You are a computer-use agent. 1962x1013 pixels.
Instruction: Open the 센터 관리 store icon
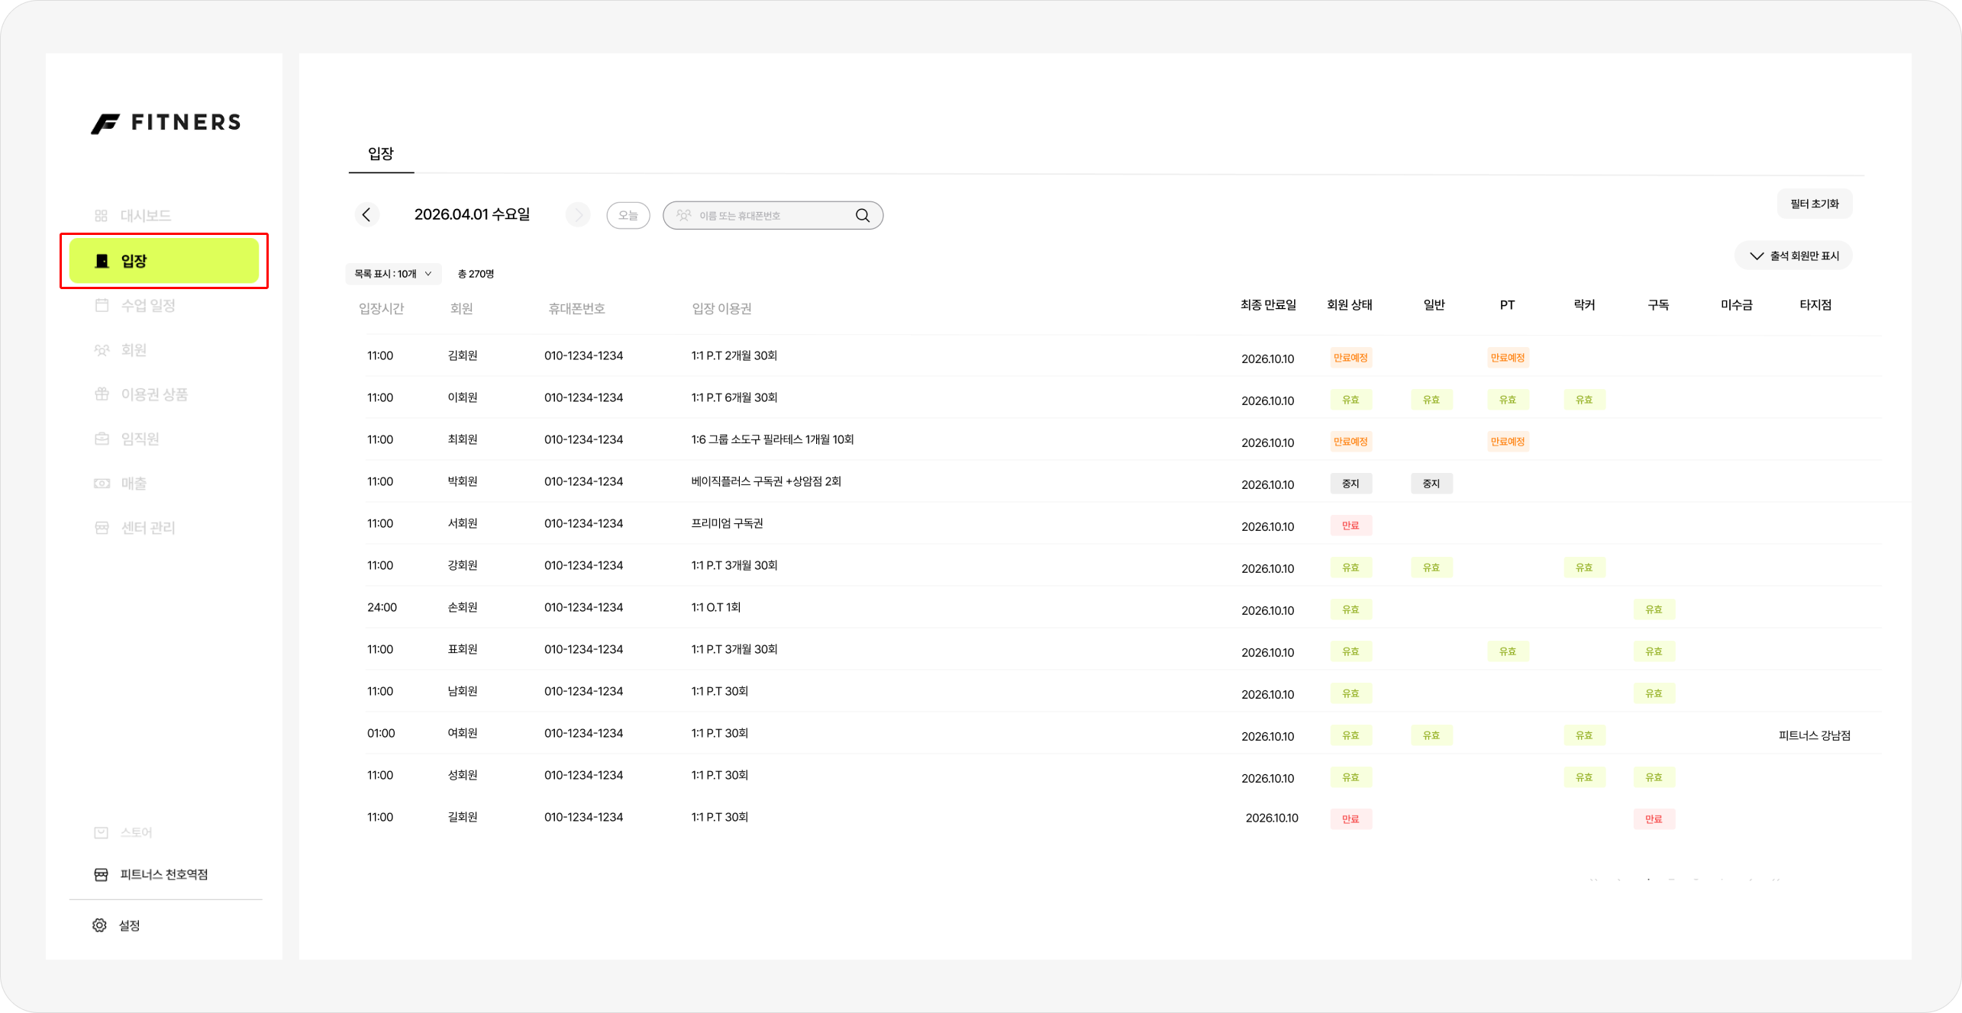pyautogui.click(x=101, y=528)
